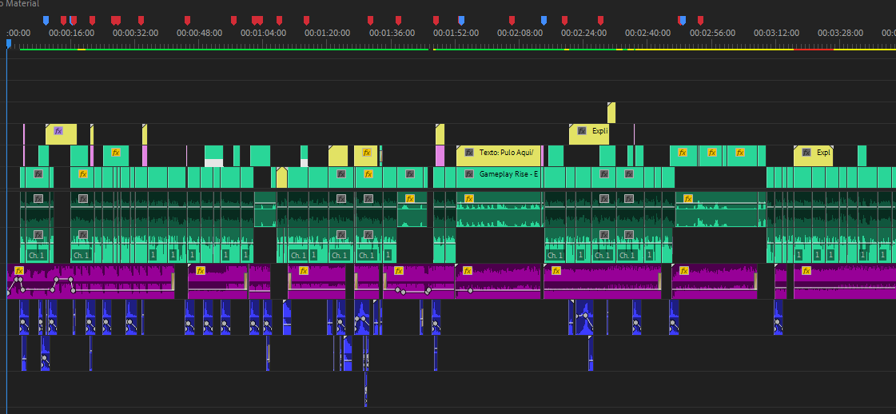The height and width of the screenshot is (414, 896).
Task: Click the 00:01:04:00 timecode on the ruler
Action: tap(264, 33)
